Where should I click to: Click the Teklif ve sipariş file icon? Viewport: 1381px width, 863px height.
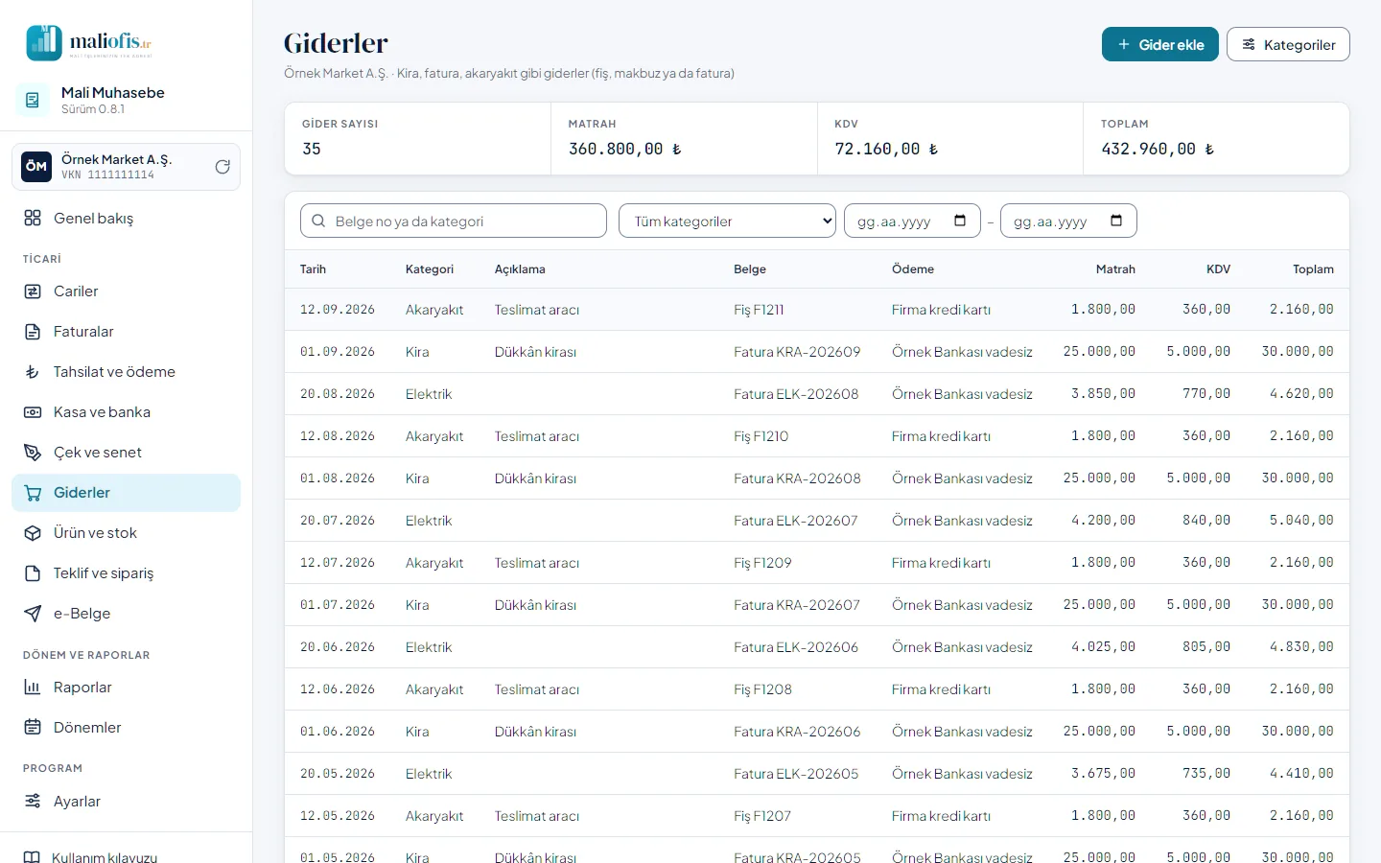[33, 573]
